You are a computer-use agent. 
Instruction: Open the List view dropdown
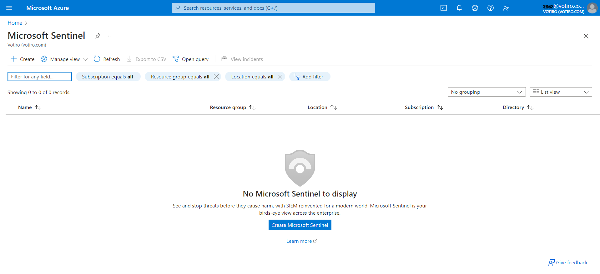tap(561, 92)
